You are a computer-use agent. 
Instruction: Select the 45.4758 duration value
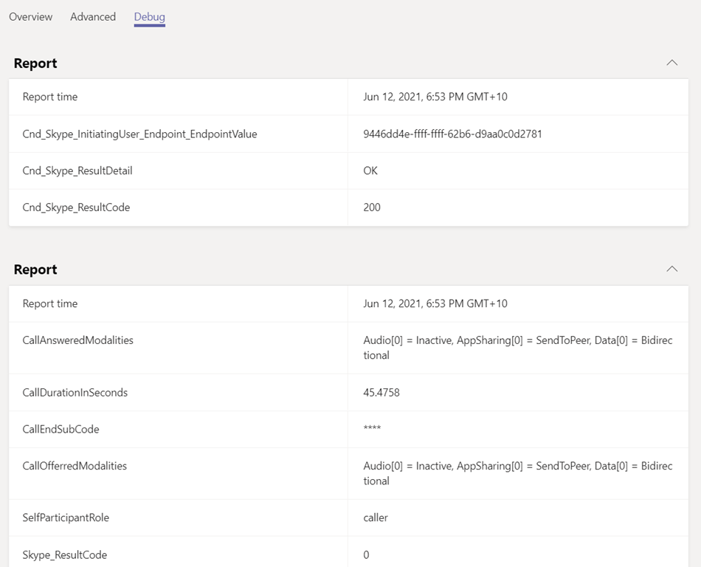(x=381, y=392)
